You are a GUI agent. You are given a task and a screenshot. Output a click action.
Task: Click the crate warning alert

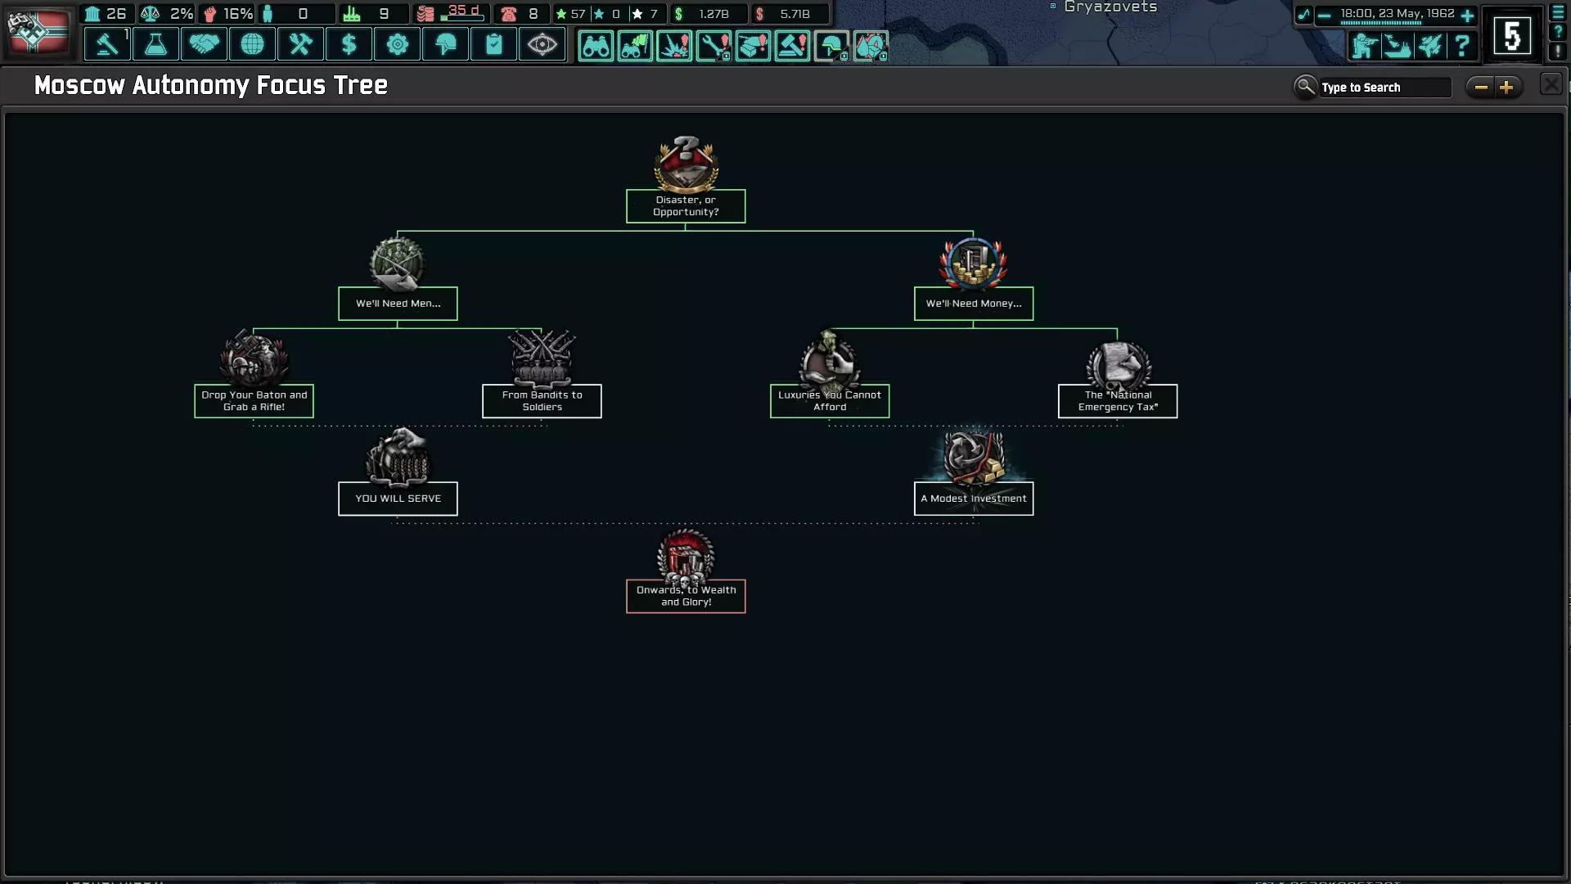pos(753,46)
